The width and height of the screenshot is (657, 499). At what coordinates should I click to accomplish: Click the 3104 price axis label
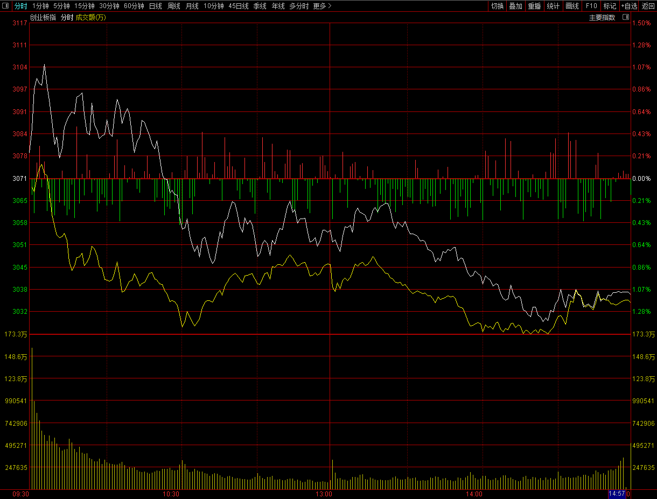20,67
